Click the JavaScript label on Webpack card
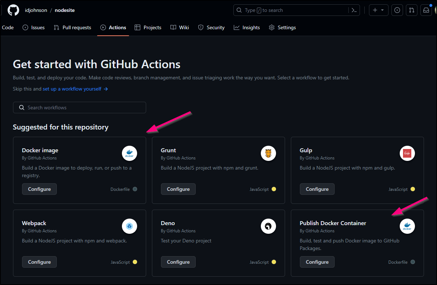This screenshot has width=437, height=285. tap(120, 262)
